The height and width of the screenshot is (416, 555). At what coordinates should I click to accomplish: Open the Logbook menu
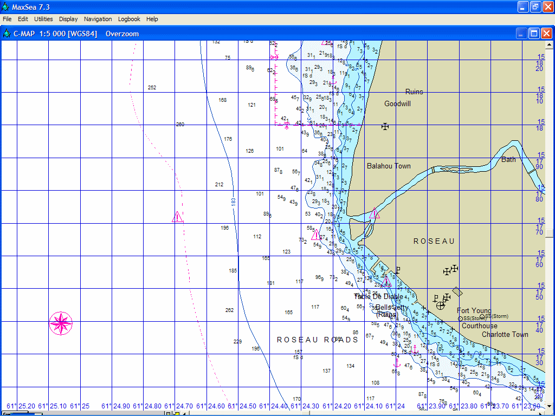(129, 19)
